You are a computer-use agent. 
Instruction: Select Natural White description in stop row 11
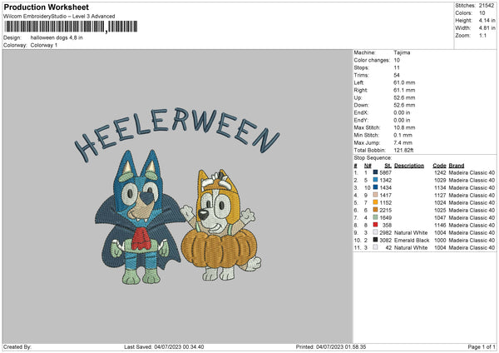click(411, 247)
